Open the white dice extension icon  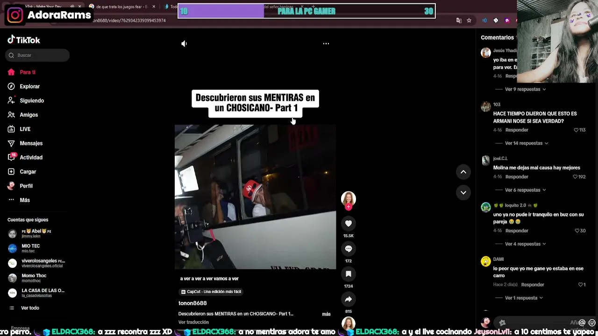pyautogui.click(x=496, y=21)
